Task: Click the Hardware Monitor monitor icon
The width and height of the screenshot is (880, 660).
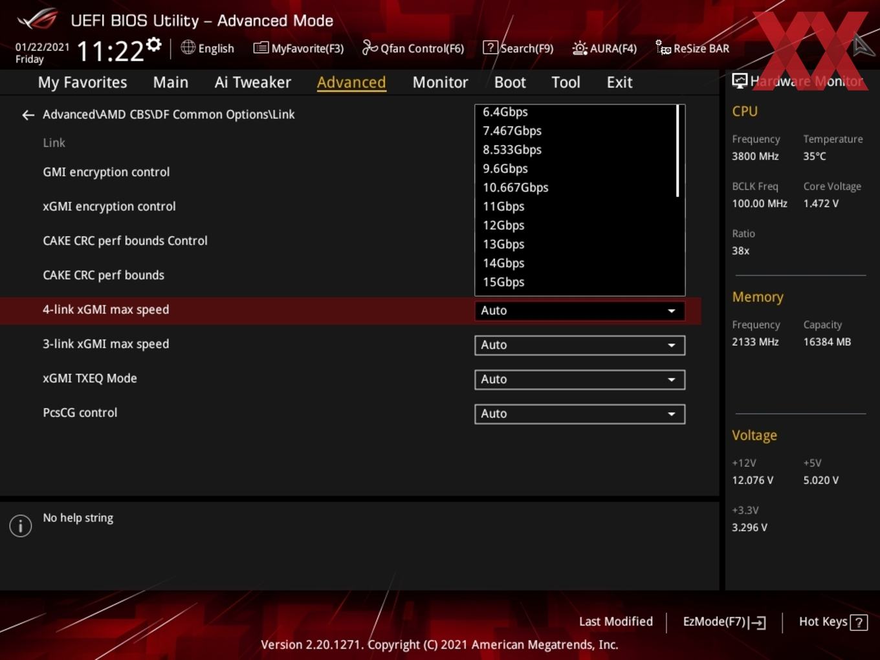Action: click(x=740, y=81)
